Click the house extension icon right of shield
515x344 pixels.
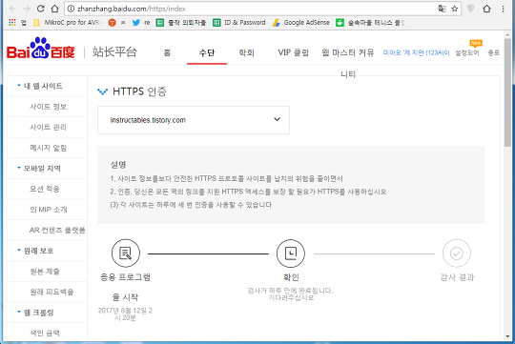(486, 9)
